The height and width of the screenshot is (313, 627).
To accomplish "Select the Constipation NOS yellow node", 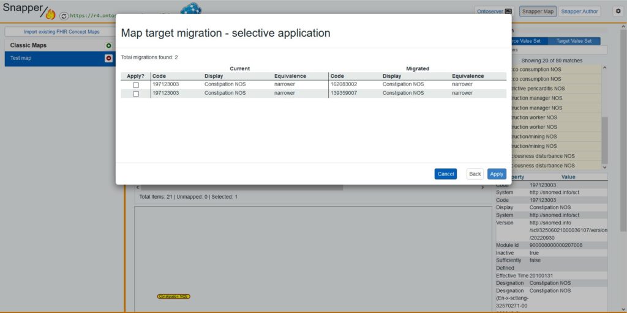I will click(x=173, y=296).
